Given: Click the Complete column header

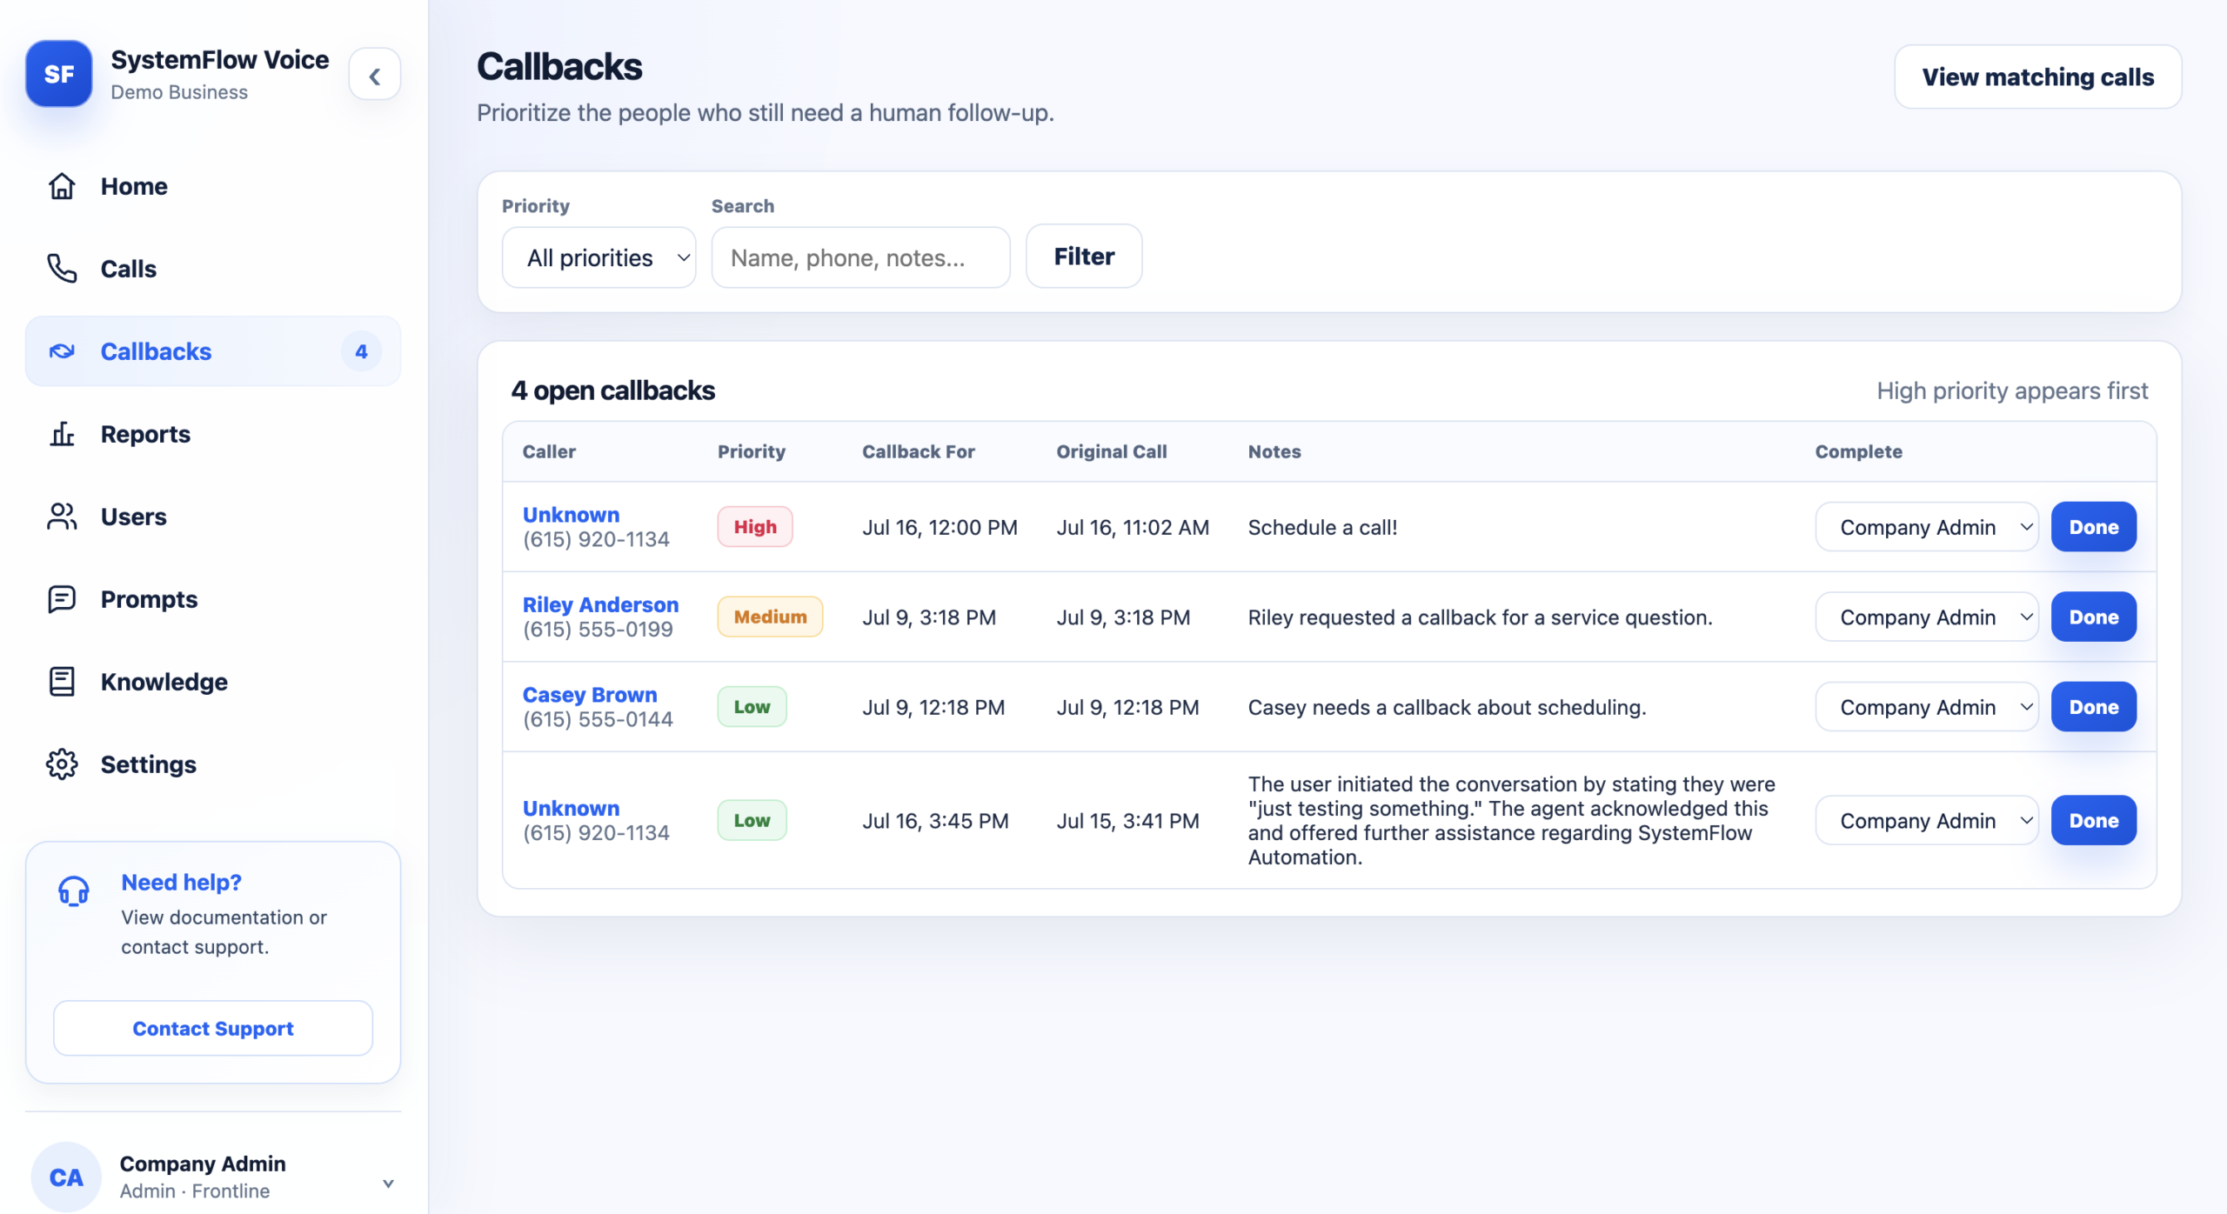Looking at the screenshot, I should (1859, 451).
